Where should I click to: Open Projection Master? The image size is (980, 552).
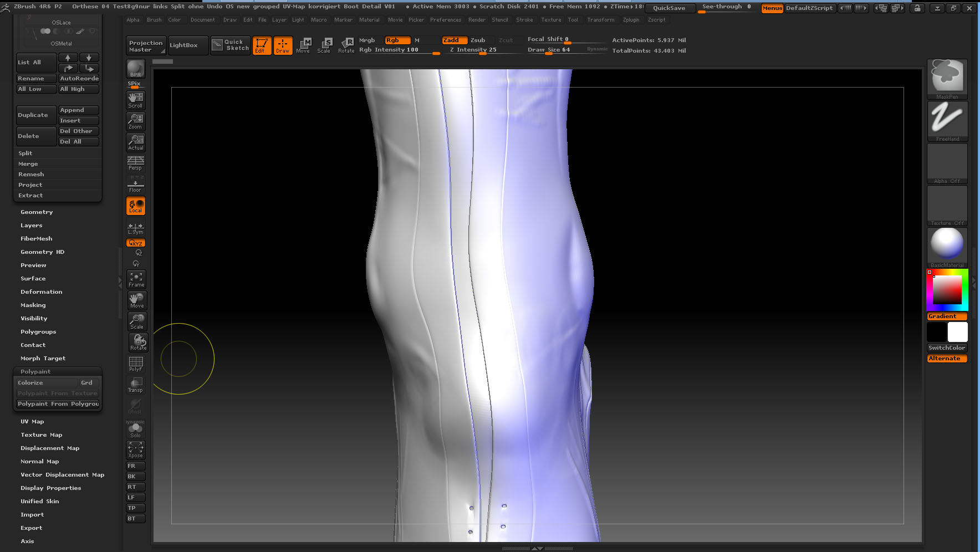pyautogui.click(x=146, y=46)
